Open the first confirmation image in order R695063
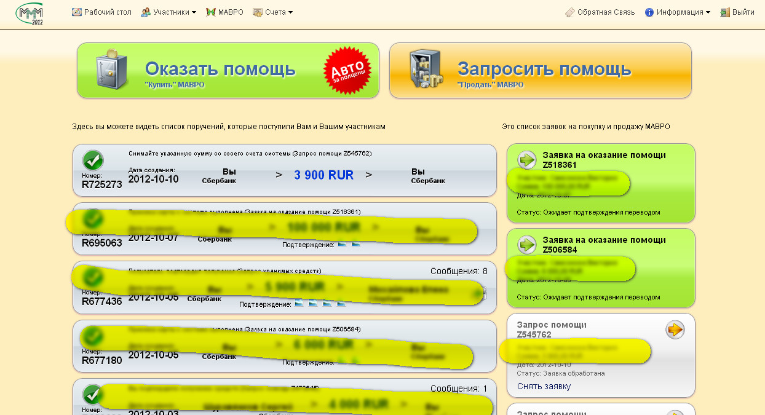The height and width of the screenshot is (415, 765). click(342, 245)
